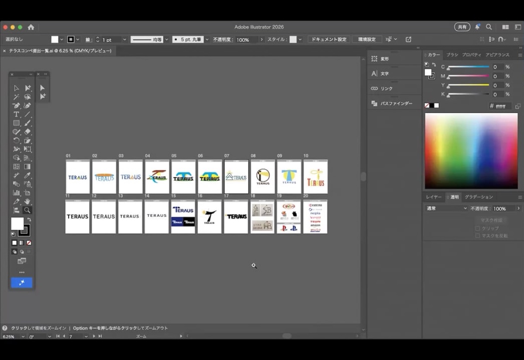Set fill mode to Gradient in toolbox

22,243
